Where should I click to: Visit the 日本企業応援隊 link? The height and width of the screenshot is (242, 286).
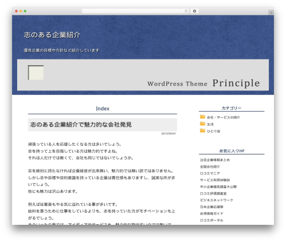(x=212, y=207)
